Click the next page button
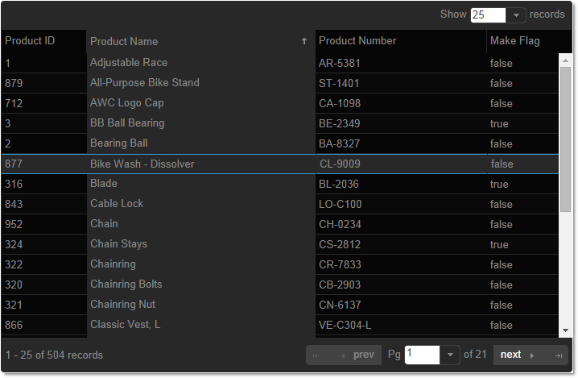This screenshot has width=578, height=378. coord(516,355)
